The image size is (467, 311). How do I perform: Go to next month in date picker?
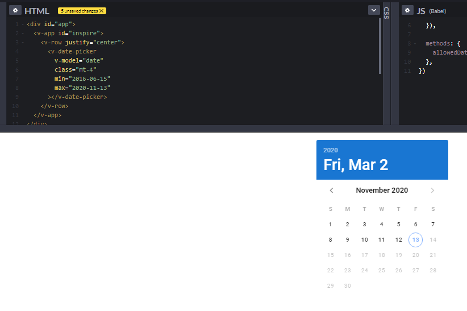432,190
